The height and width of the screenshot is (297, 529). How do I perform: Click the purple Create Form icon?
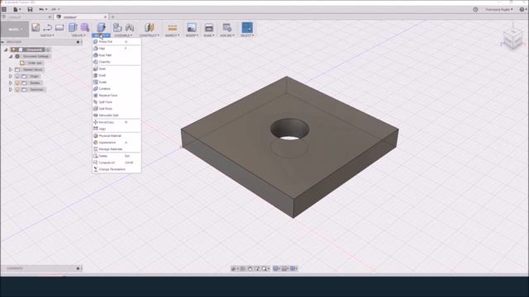84,27
